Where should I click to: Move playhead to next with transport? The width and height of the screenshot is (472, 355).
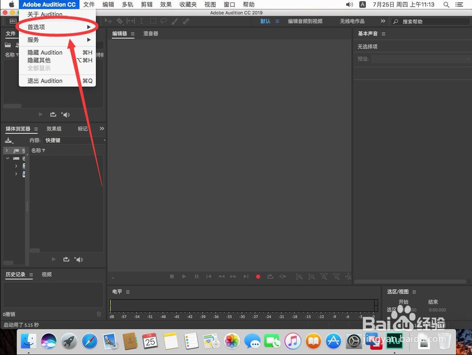[246, 277]
